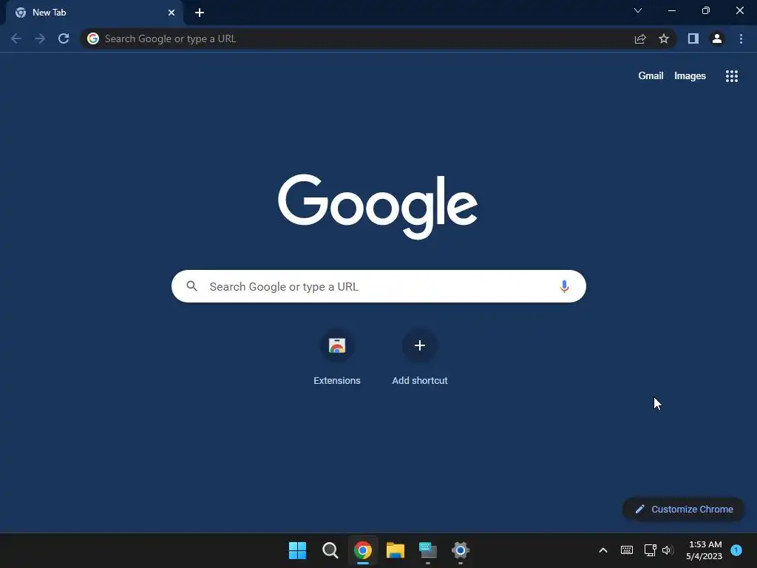Open Gmail link
This screenshot has width=757, height=568.
[x=651, y=76]
